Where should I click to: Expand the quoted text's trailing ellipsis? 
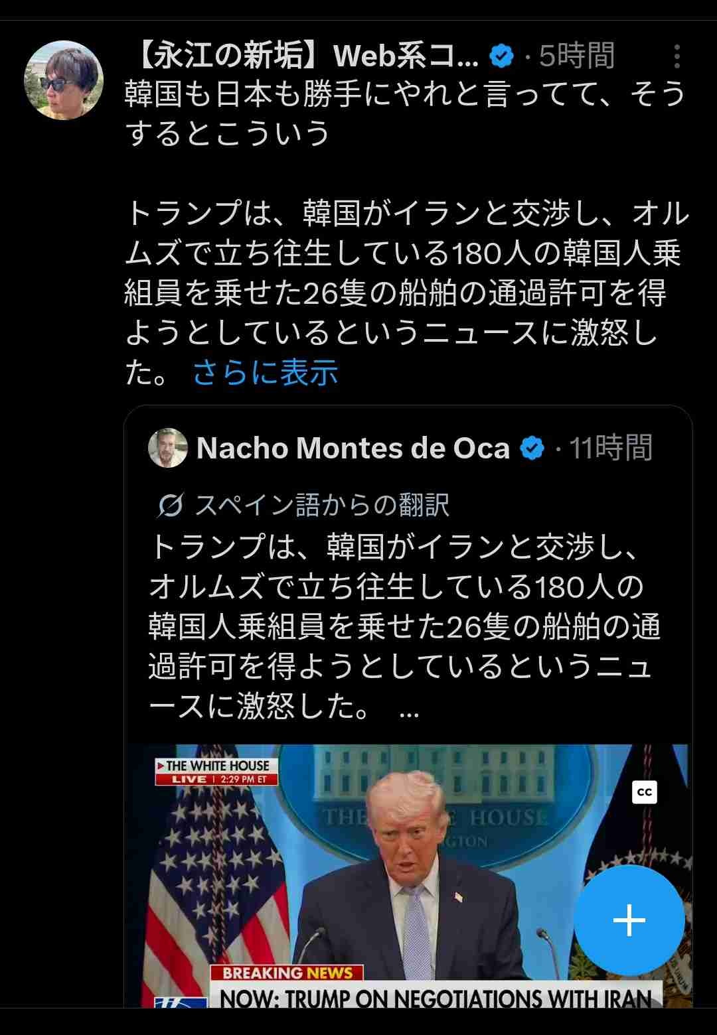pyautogui.click(x=410, y=709)
